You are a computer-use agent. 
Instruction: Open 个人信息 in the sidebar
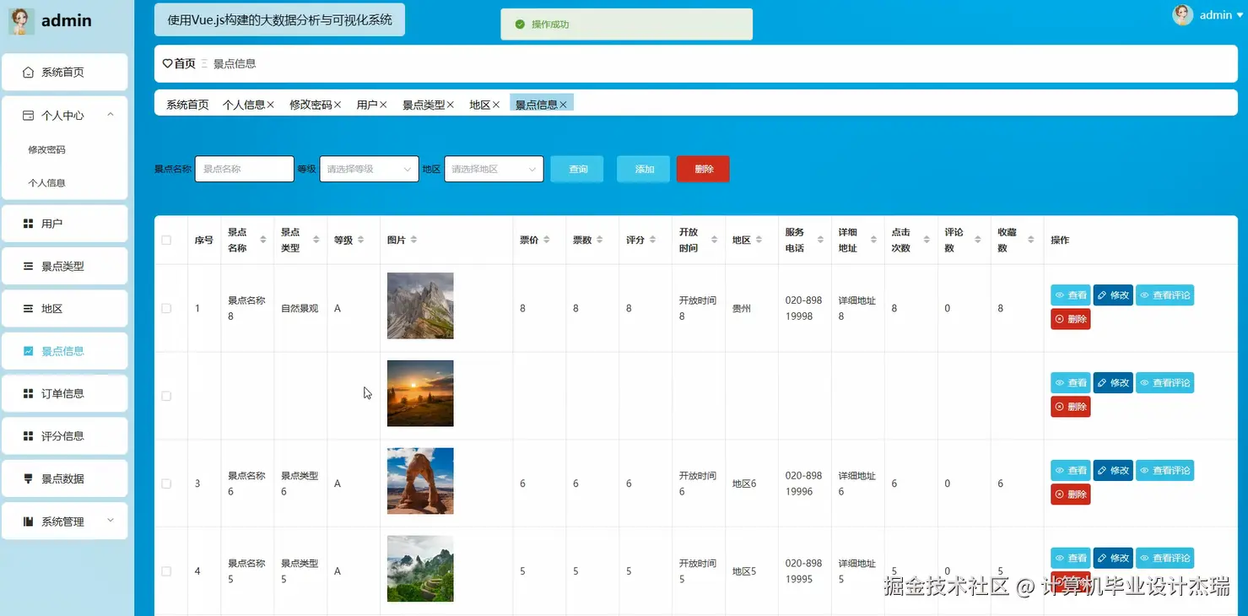coord(46,183)
